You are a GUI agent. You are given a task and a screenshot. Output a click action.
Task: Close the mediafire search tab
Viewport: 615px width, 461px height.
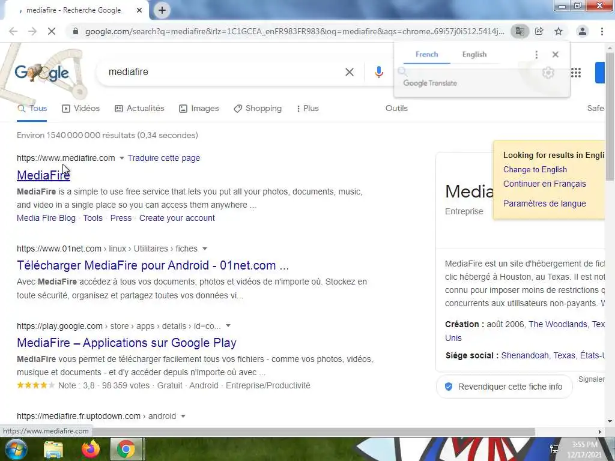pos(139,10)
